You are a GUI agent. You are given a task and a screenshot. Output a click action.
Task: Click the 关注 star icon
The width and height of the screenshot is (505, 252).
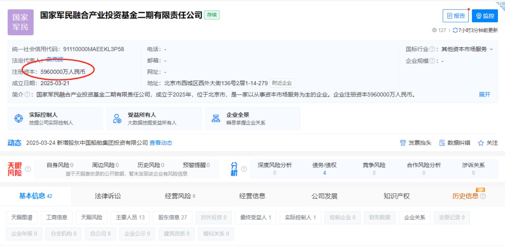point(481,143)
